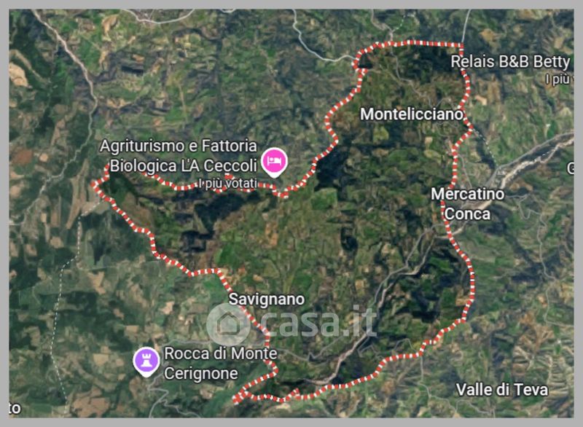
Task: Click the "I più" text under Relais Betty
Action: pos(557,79)
